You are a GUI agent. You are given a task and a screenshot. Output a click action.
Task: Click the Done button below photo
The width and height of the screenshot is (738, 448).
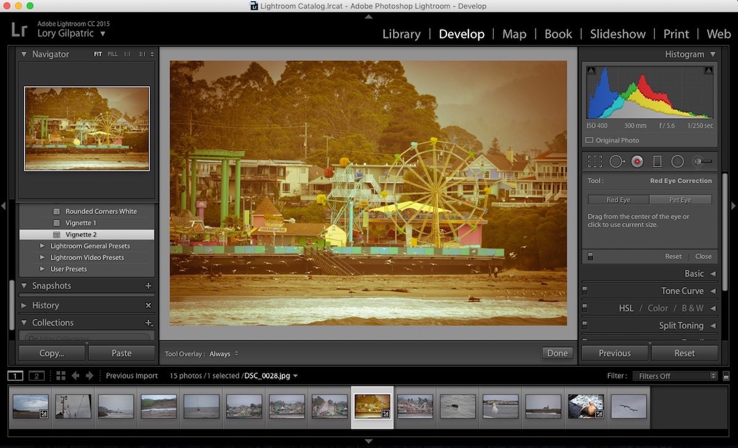[557, 353]
